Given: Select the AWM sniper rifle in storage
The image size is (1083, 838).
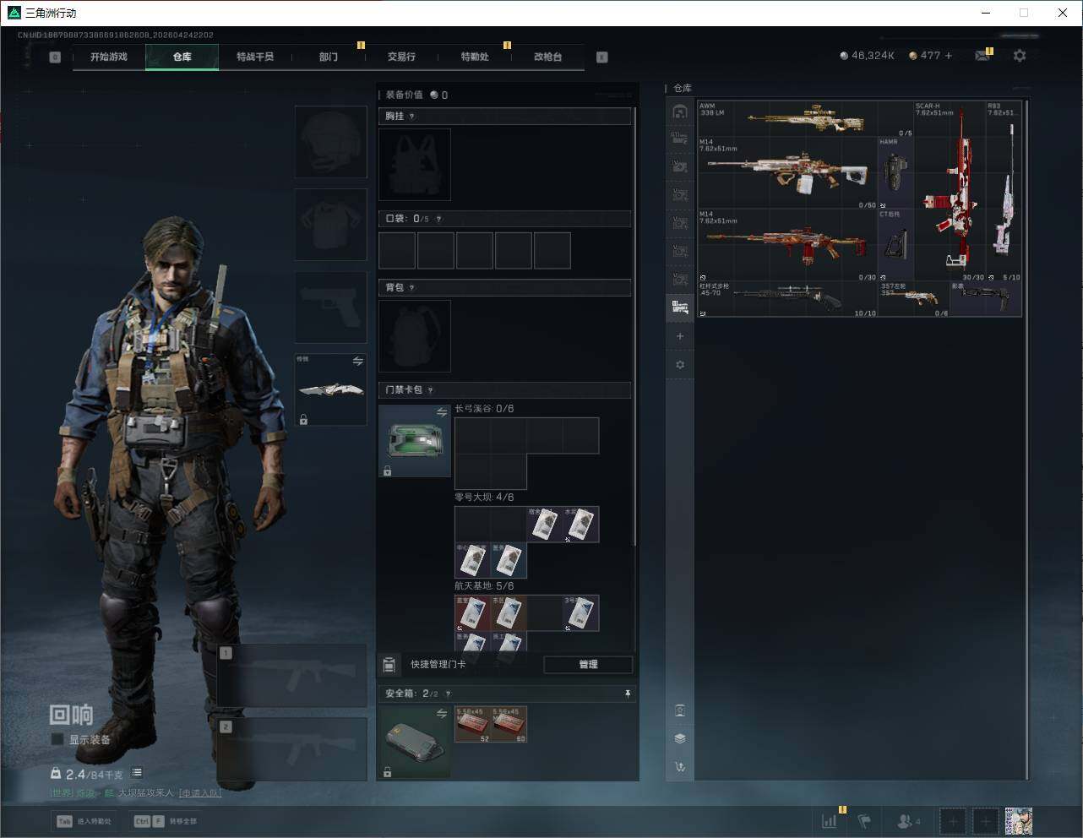Looking at the screenshot, I should [806, 118].
